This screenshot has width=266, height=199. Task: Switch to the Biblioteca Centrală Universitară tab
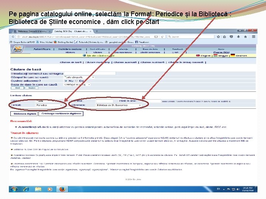pyautogui.click(x=32, y=31)
